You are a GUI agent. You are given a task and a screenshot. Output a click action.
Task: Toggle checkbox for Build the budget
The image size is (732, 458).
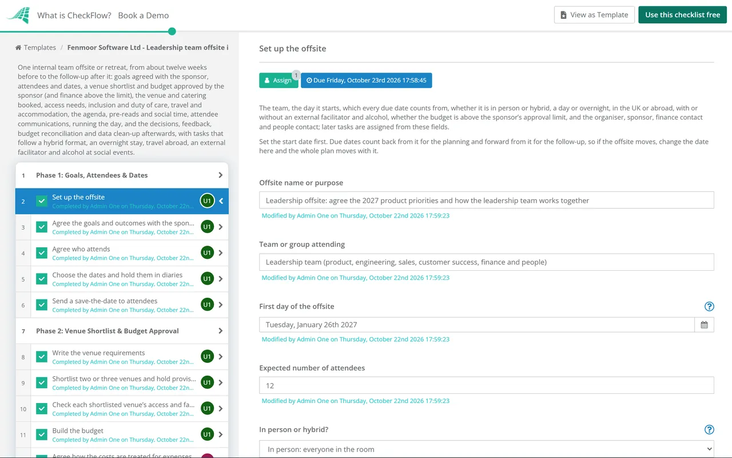42,435
